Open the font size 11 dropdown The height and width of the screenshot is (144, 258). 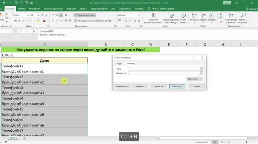pos(39,15)
